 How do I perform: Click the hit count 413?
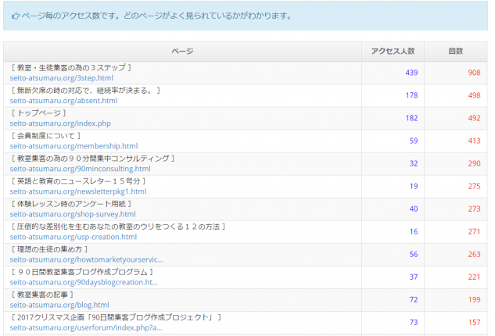[474, 141]
